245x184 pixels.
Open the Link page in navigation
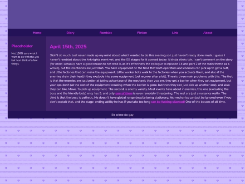pyautogui.click(x=175, y=33)
